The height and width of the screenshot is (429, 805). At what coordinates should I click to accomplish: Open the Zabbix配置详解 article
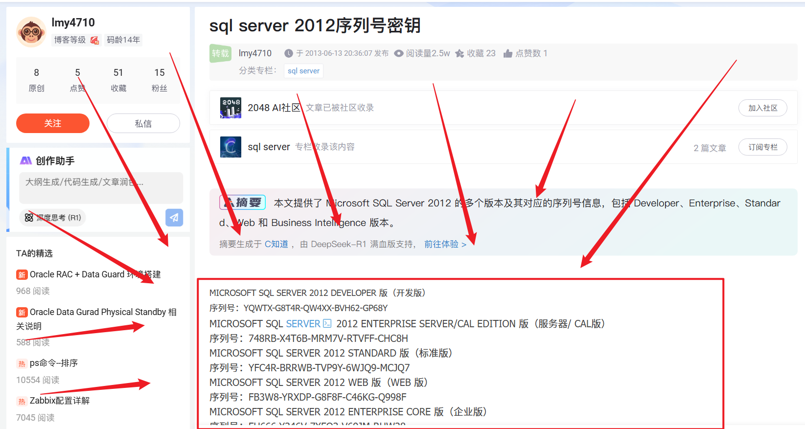[60, 401]
